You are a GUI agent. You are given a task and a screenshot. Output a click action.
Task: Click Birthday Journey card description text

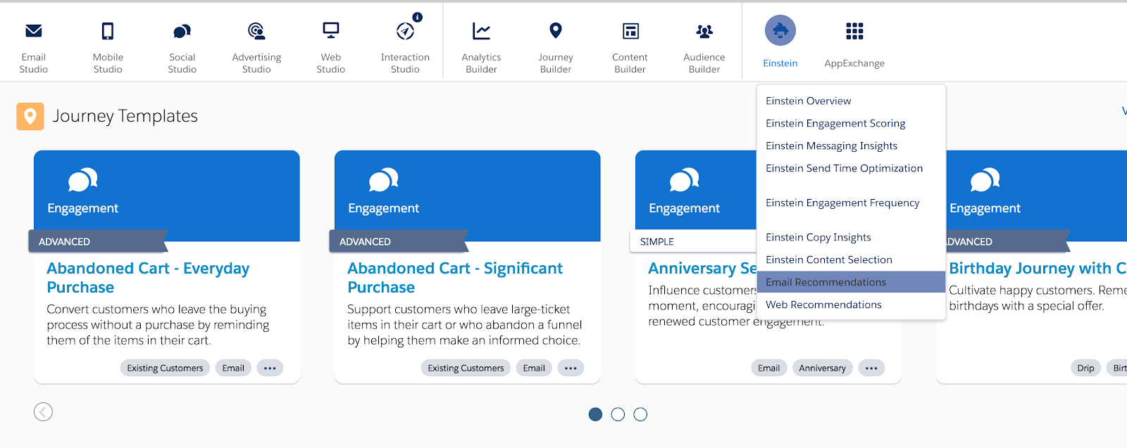click(x=1038, y=298)
